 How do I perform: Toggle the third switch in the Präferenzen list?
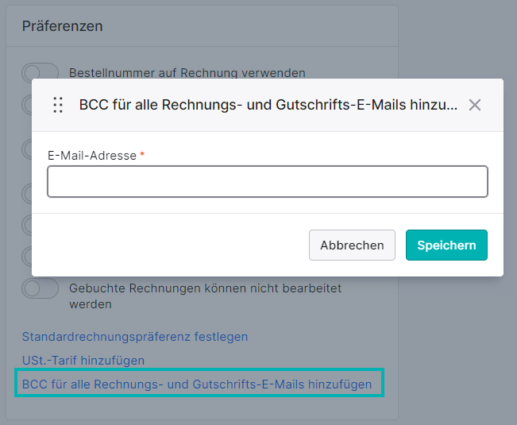[27, 149]
